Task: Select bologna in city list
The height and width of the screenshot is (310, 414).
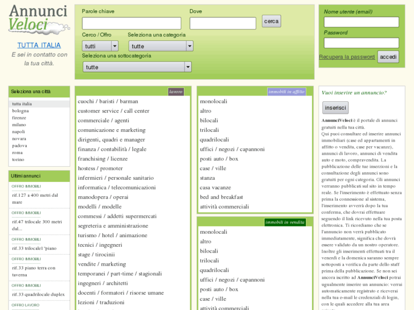Action: coord(21,111)
